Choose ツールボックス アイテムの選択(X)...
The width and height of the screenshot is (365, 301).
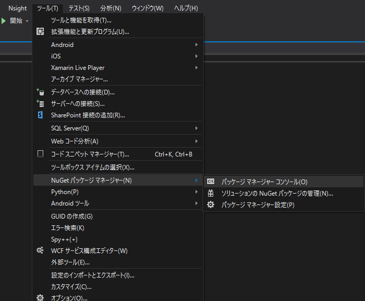tap(118, 167)
